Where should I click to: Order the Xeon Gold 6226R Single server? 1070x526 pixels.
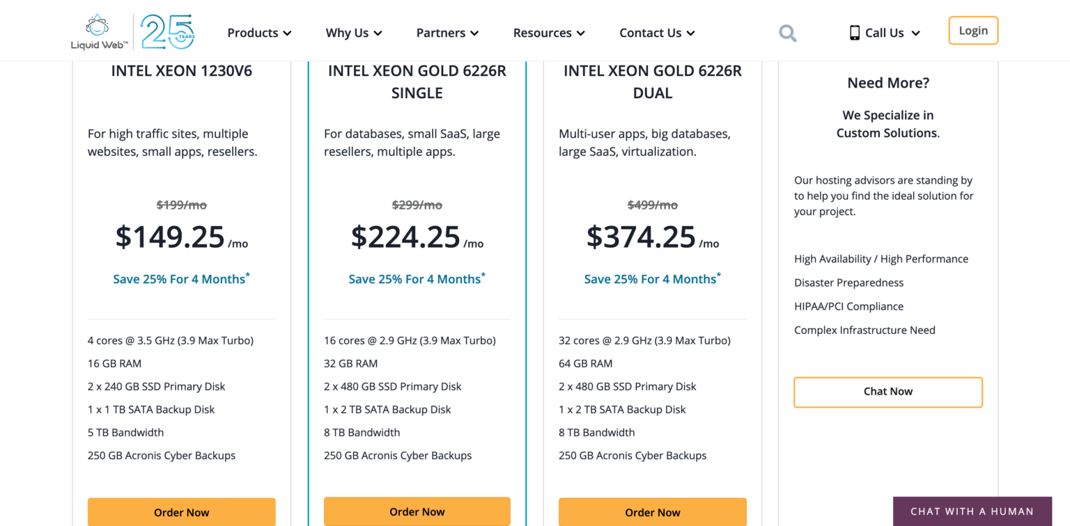(x=417, y=511)
